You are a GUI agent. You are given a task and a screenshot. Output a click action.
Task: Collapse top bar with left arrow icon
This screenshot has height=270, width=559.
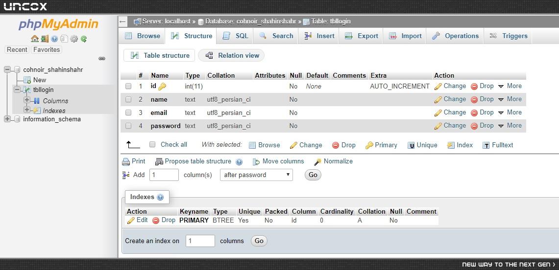tap(122, 22)
